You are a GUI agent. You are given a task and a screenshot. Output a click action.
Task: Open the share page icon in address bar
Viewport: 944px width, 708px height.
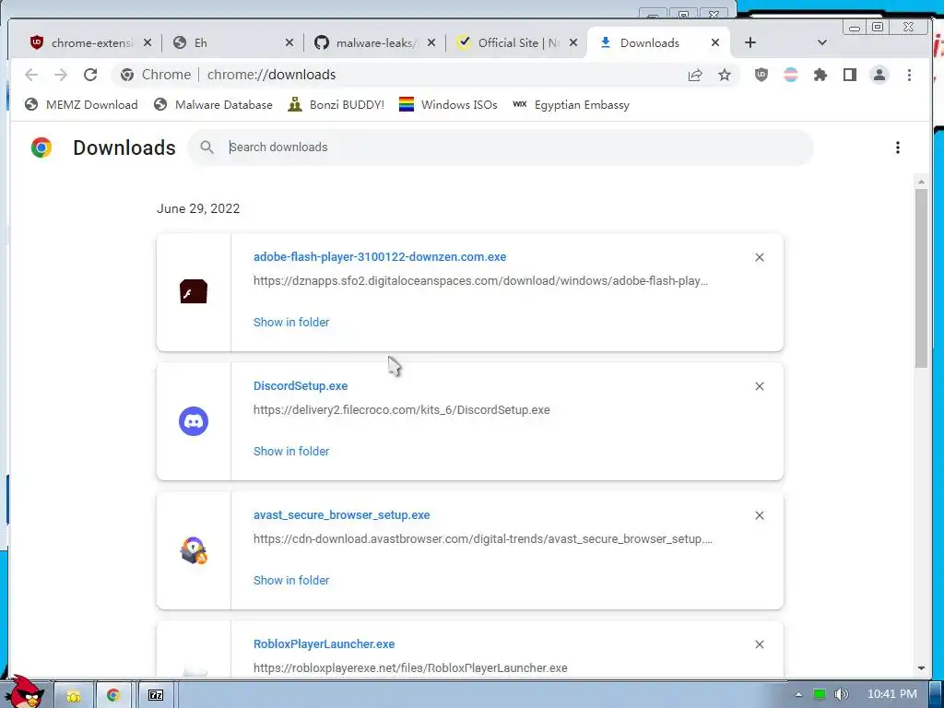click(695, 75)
